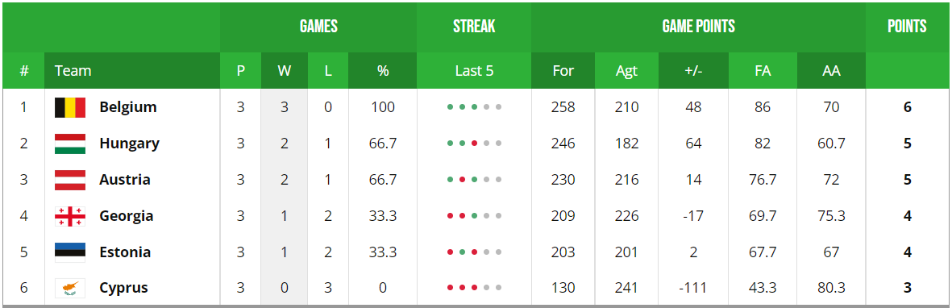The image size is (952, 308).
Task: Click Cyprus's Last 5 streak dots
Action: pyautogui.click(x=474, y=288)
